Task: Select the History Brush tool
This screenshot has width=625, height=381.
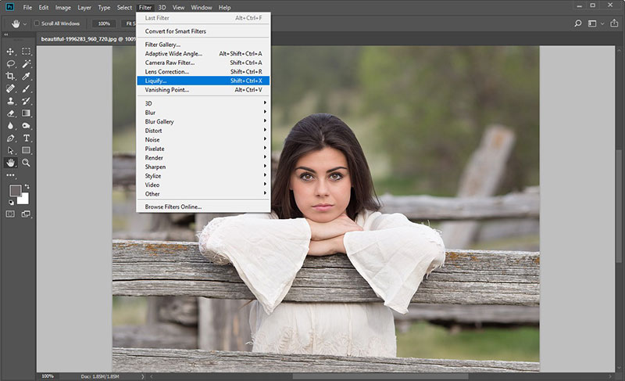Action: click(26, 101)
